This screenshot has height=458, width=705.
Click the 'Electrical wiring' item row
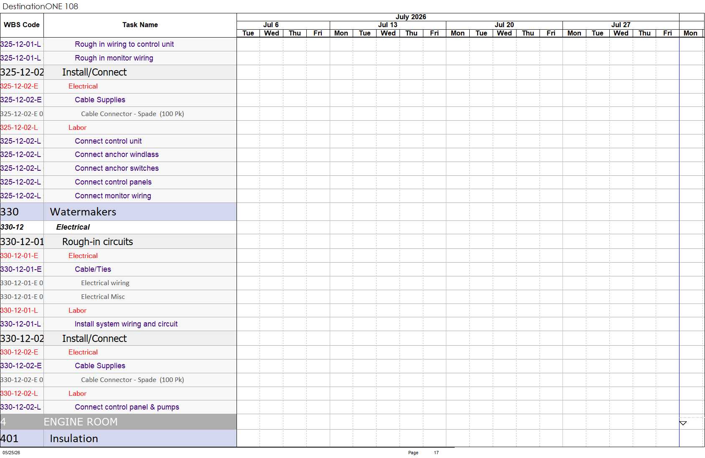click(x=118, y=283)
